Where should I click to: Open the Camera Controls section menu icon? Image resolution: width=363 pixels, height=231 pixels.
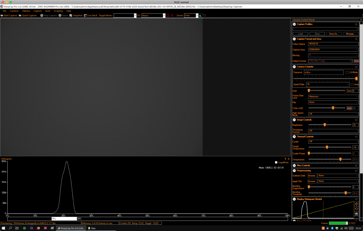tap(356, 67)
